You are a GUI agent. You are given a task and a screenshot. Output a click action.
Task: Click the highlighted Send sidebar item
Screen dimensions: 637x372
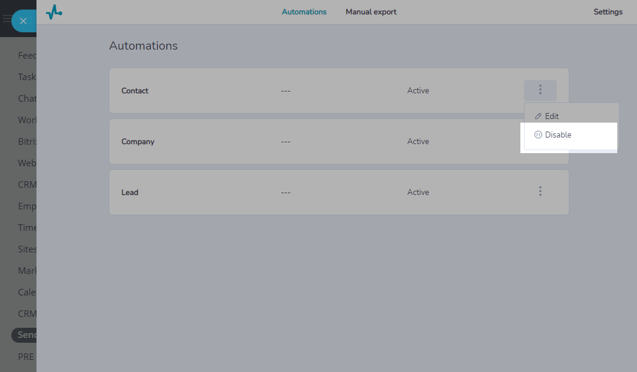pyautogui.click(x=25, y=335)
